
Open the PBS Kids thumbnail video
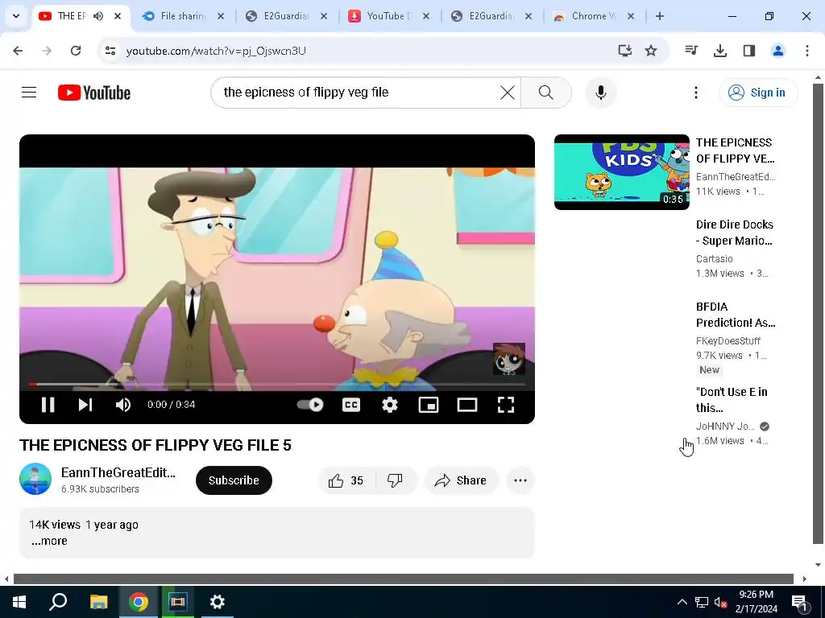pyautogui.click(x=621, y=172)
